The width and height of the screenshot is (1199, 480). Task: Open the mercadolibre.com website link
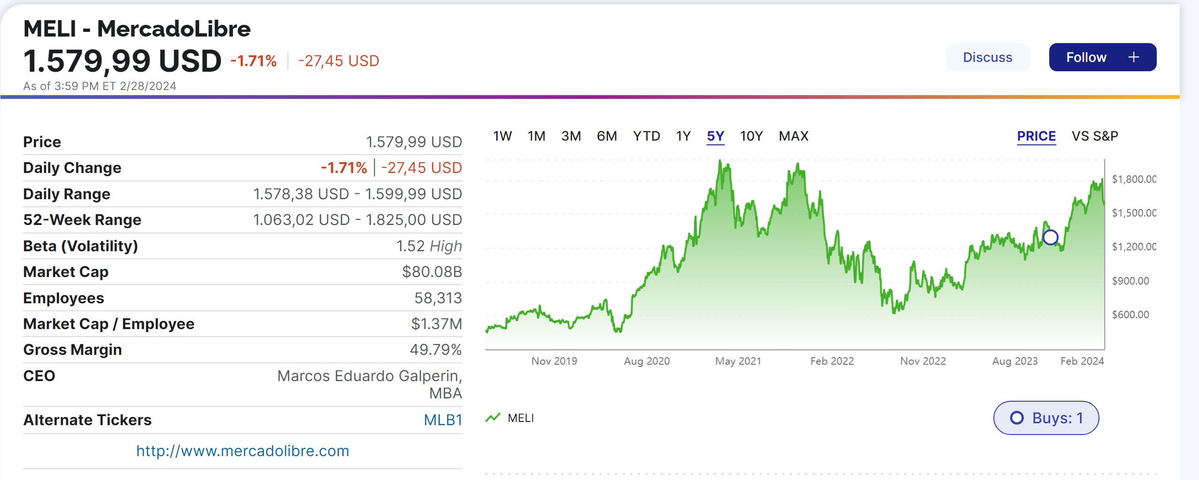[x=243, y=451]
